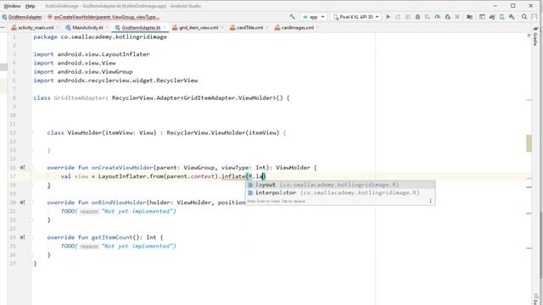Close the grid_item_view.xml tab

(x=222, y=27)
